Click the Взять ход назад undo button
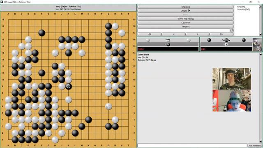Viewport: 263px width, 148px height. coord(185,18)
